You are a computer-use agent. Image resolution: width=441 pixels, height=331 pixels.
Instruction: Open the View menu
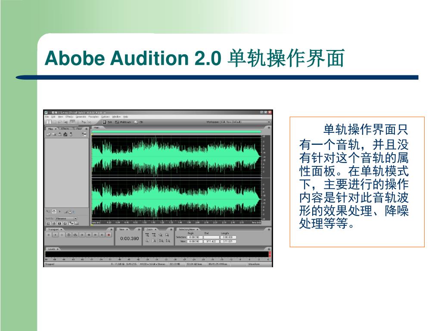[x=60, y=117]
